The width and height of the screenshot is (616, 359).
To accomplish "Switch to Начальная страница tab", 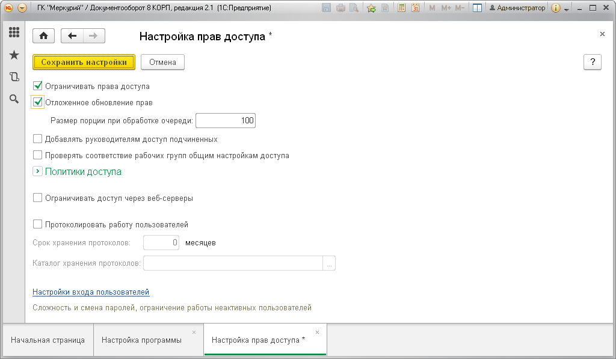I will tap(48, 340).
